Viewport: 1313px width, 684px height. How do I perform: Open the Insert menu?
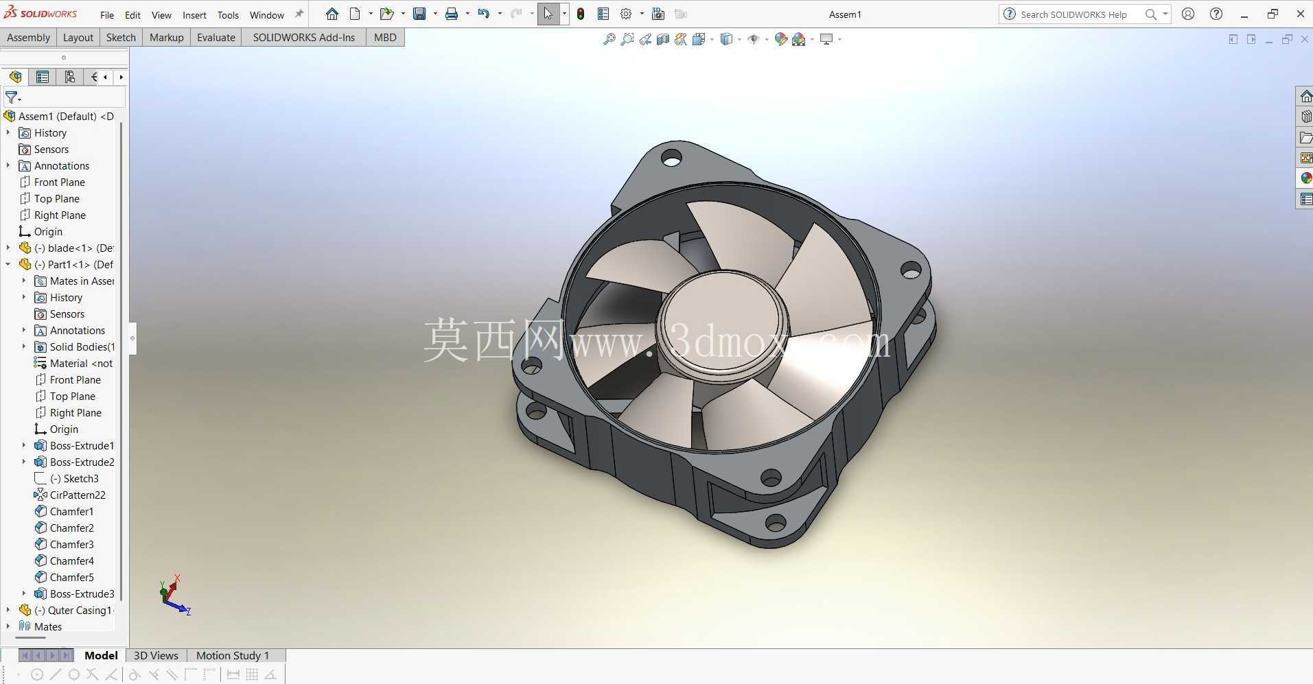(x=194, y=14)
